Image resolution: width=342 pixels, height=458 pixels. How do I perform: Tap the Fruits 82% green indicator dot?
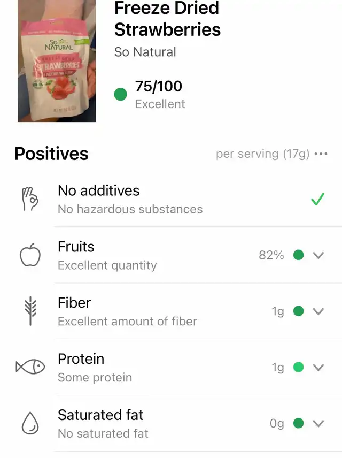tap(299, 255)
